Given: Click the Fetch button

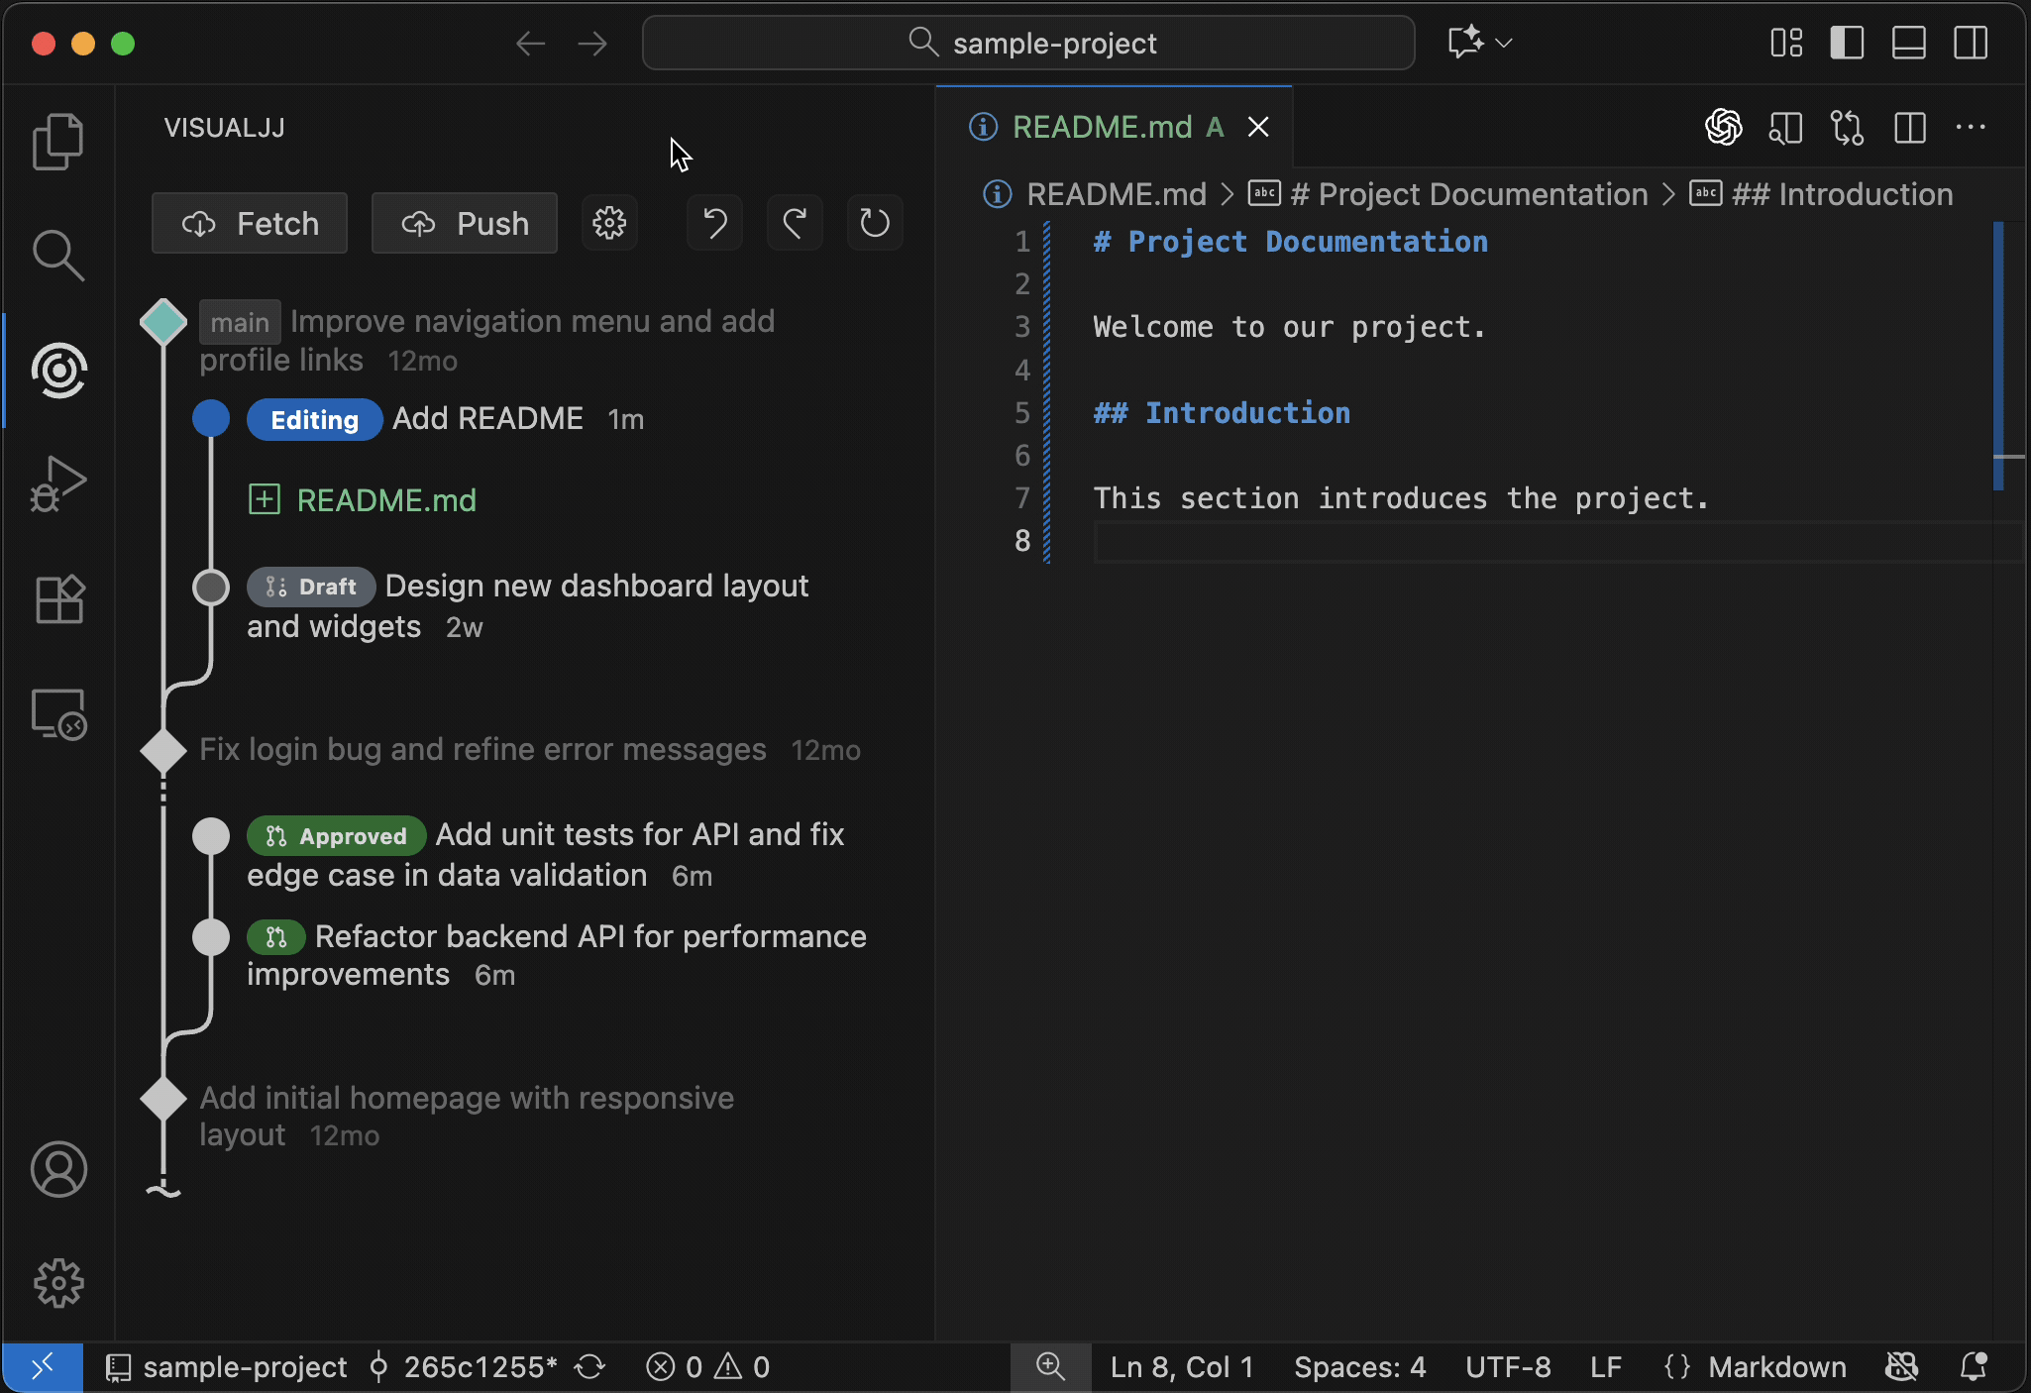Looking at the screenshot, I should pos(250,223).
